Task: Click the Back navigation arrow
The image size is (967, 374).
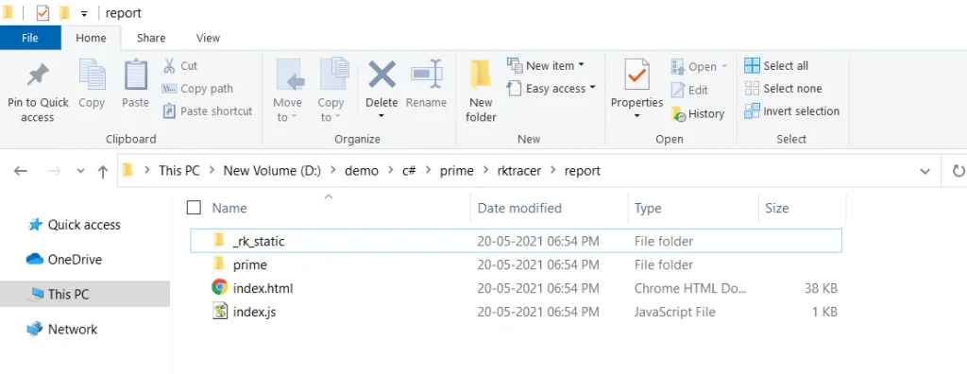Action: pos(21,171)
